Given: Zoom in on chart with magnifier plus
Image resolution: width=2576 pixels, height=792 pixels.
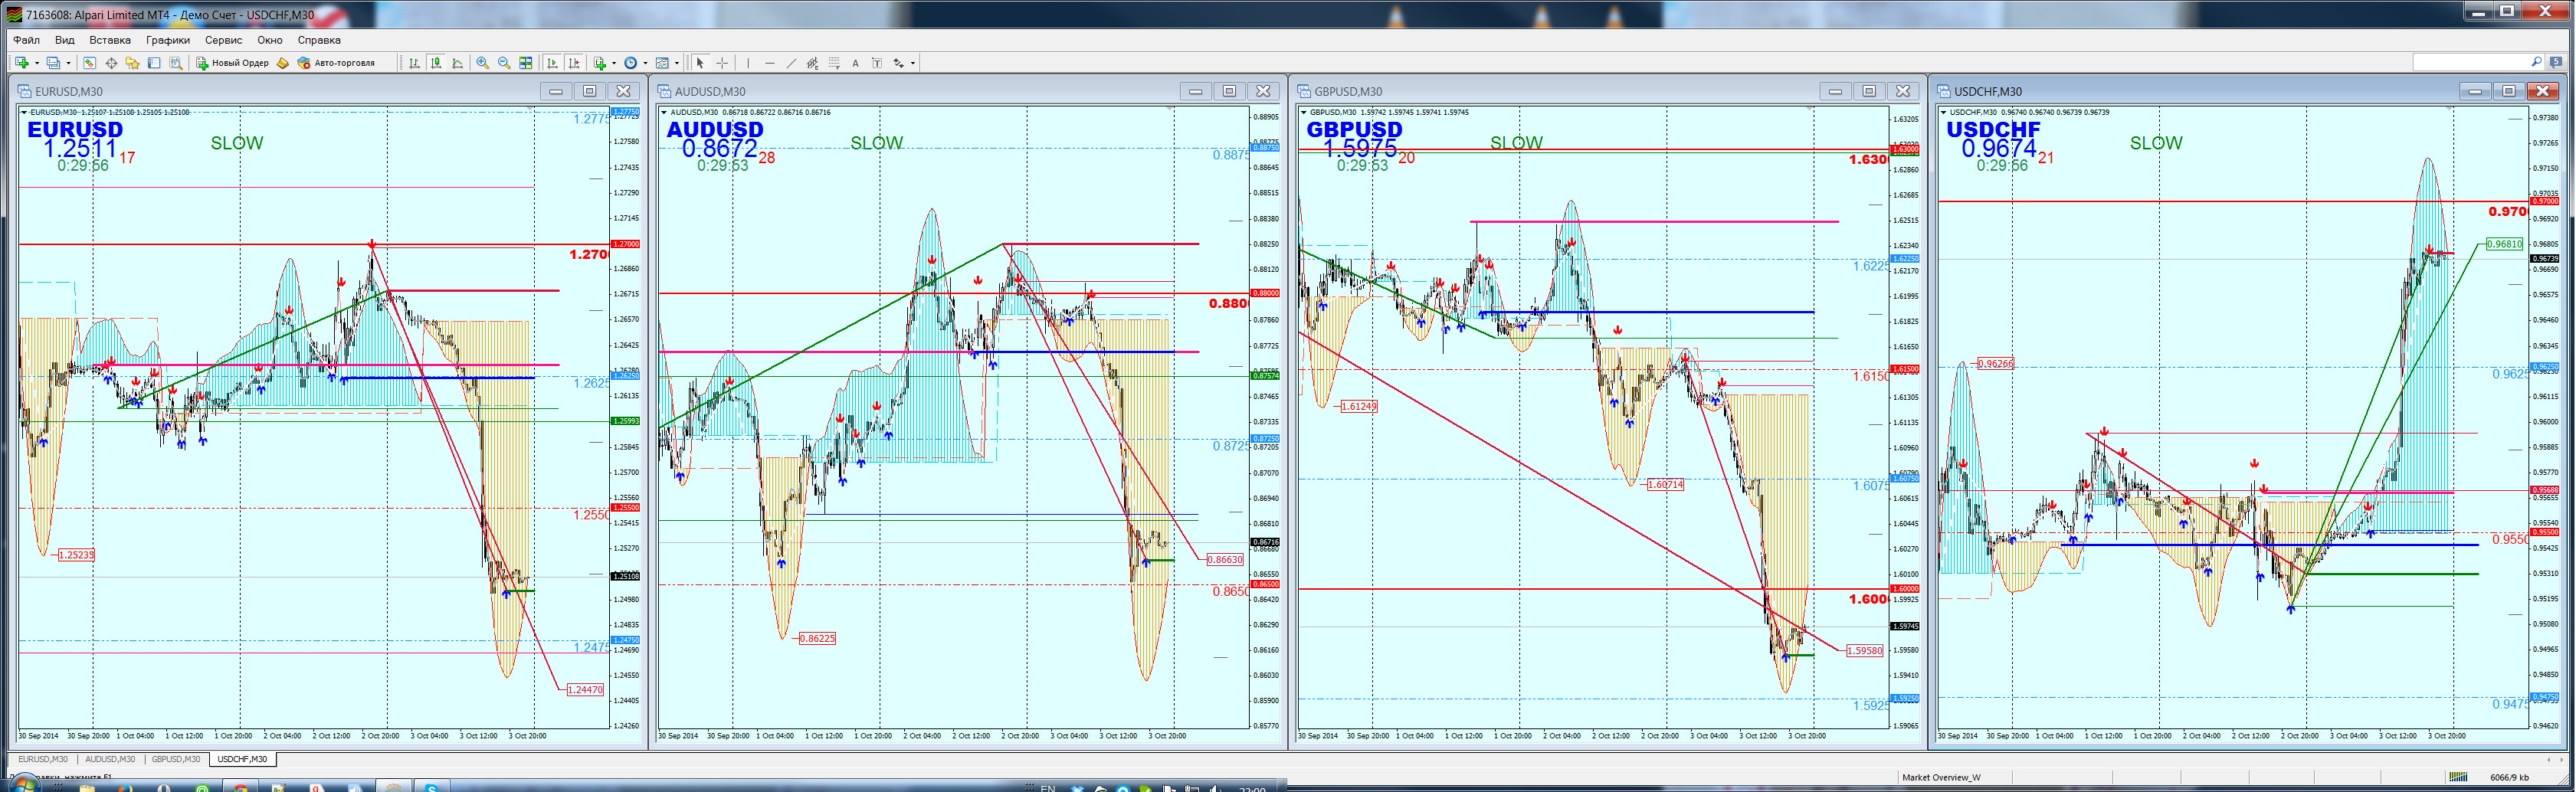Looking at the screenshot, I should click(x=483, y=63).
